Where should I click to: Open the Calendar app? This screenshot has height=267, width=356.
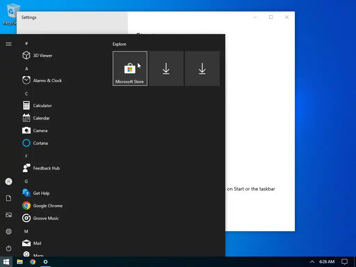pyautogui.click(x=61, y=118)
